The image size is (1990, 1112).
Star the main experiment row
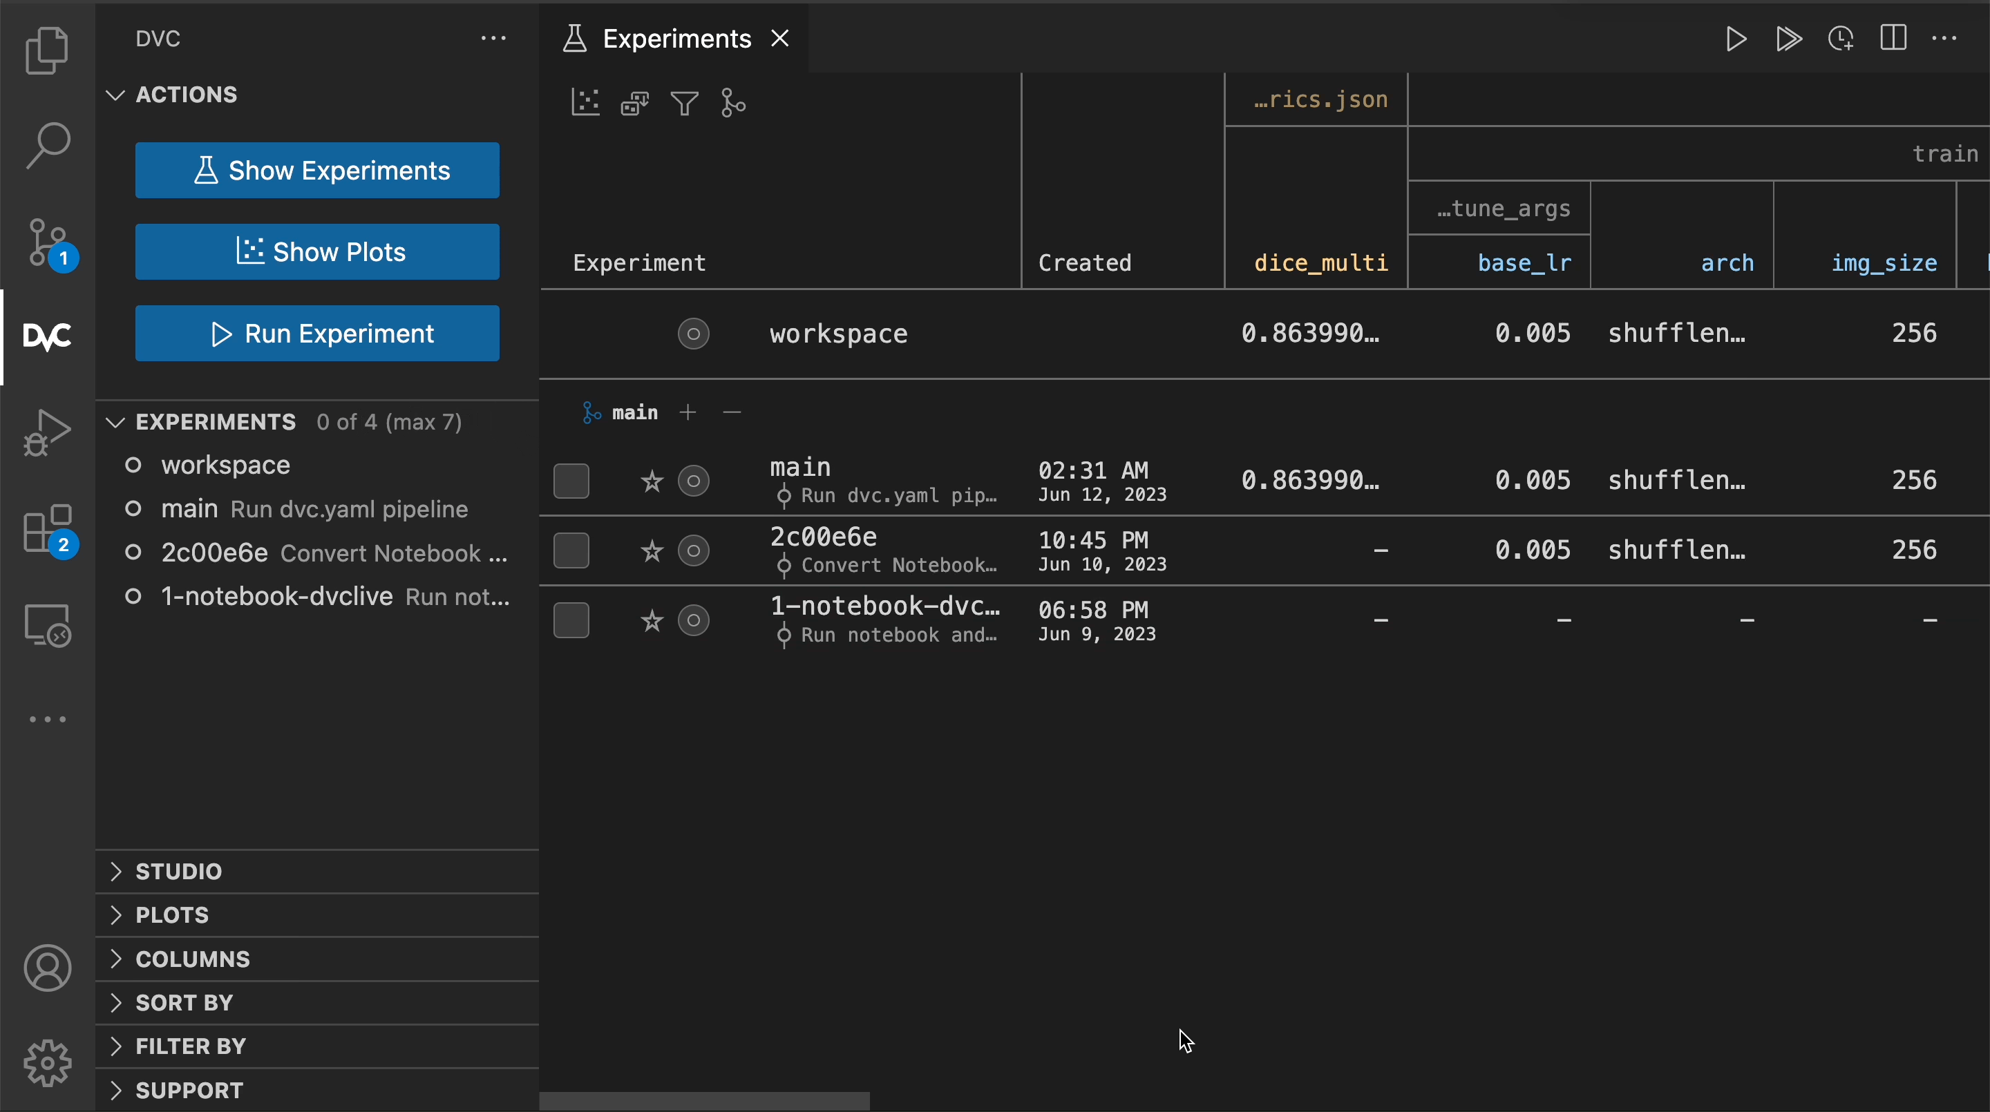coord(651,480)
